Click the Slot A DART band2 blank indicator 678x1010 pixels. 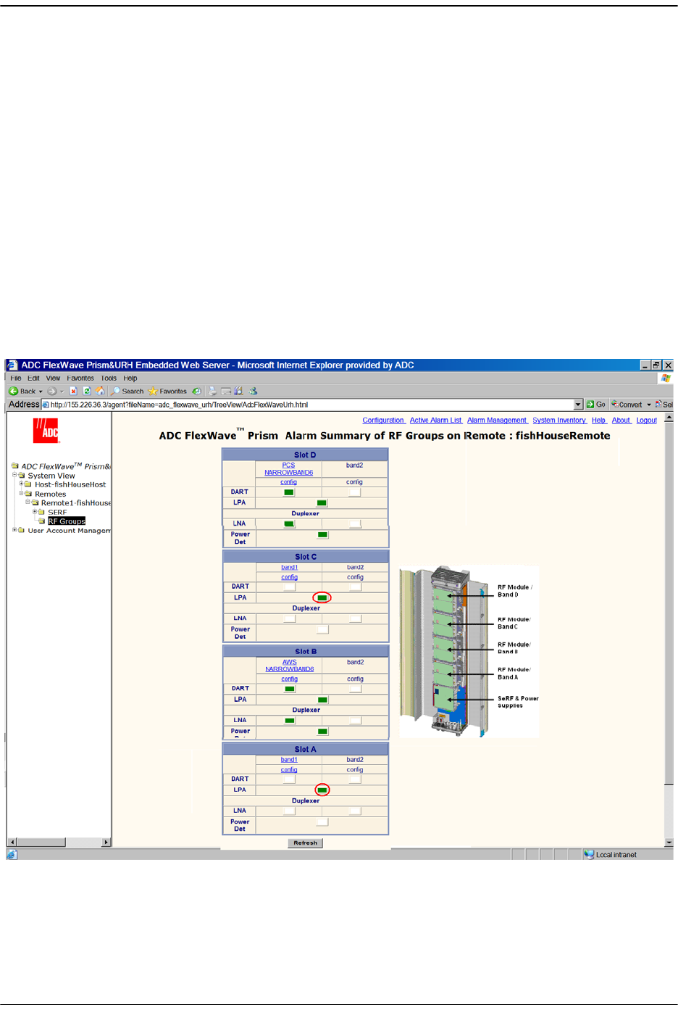355,779
